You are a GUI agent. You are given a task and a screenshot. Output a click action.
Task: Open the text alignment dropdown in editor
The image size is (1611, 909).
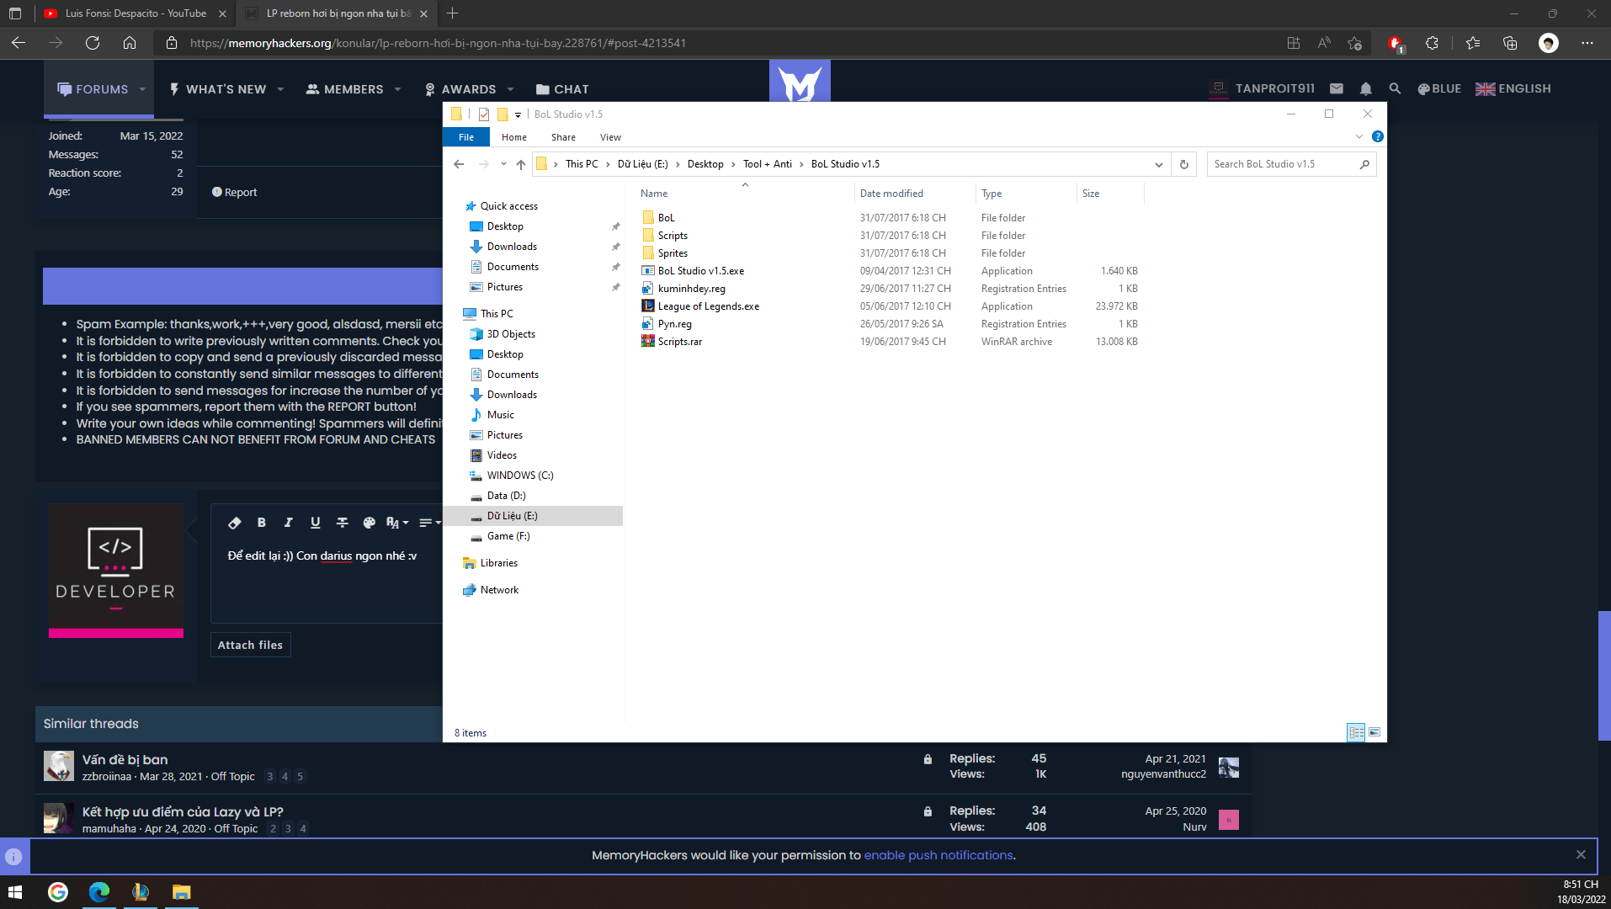coord(429,523)
